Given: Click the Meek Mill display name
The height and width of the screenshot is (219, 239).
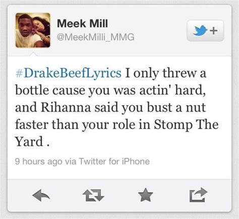Looking at the screenshot, I should tap(82, 23).
